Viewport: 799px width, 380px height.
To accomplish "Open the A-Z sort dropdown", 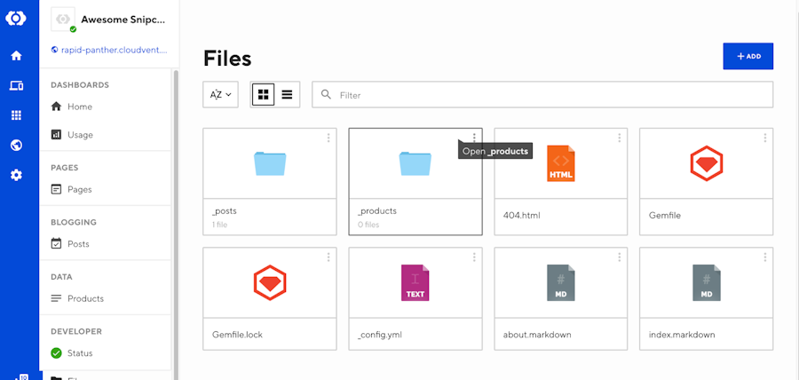I will point(220,94).
